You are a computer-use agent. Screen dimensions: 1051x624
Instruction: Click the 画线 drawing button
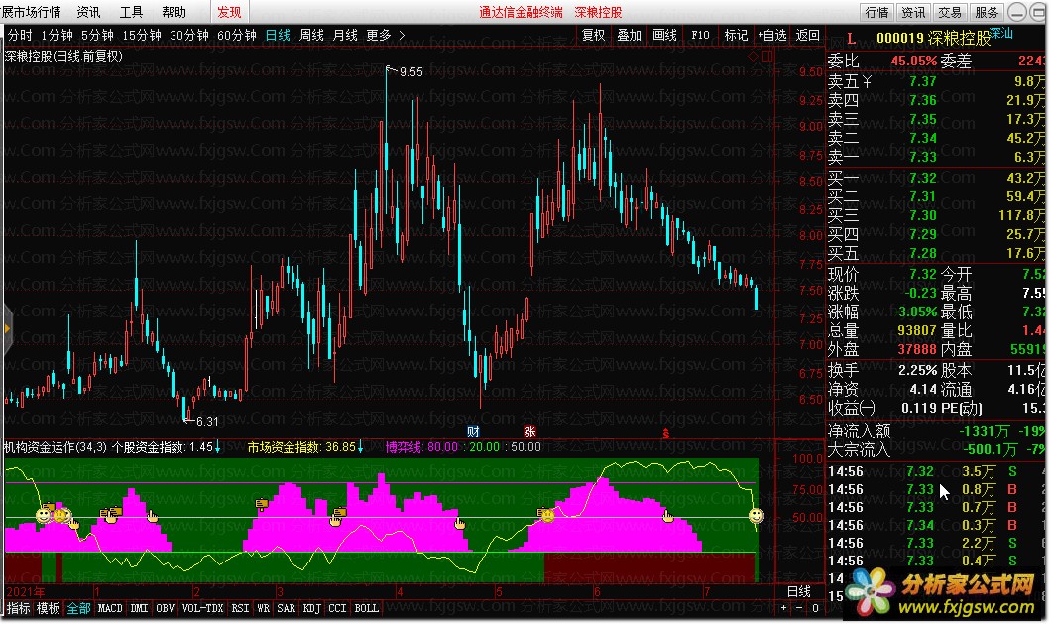click(x=665, y=35)
